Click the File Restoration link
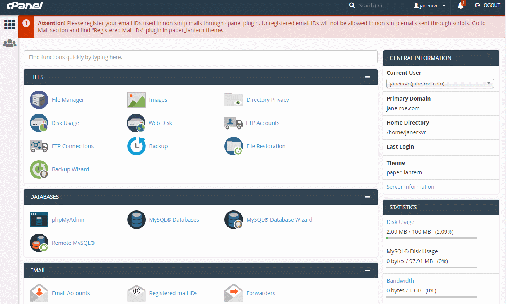 click(x=266, y=146)
